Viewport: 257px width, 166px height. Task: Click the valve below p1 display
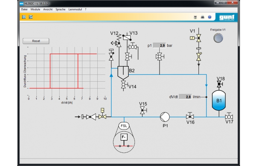click(x=160, y=57)
